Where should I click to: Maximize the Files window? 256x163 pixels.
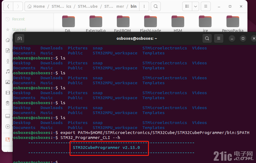[x=230, y=6]
